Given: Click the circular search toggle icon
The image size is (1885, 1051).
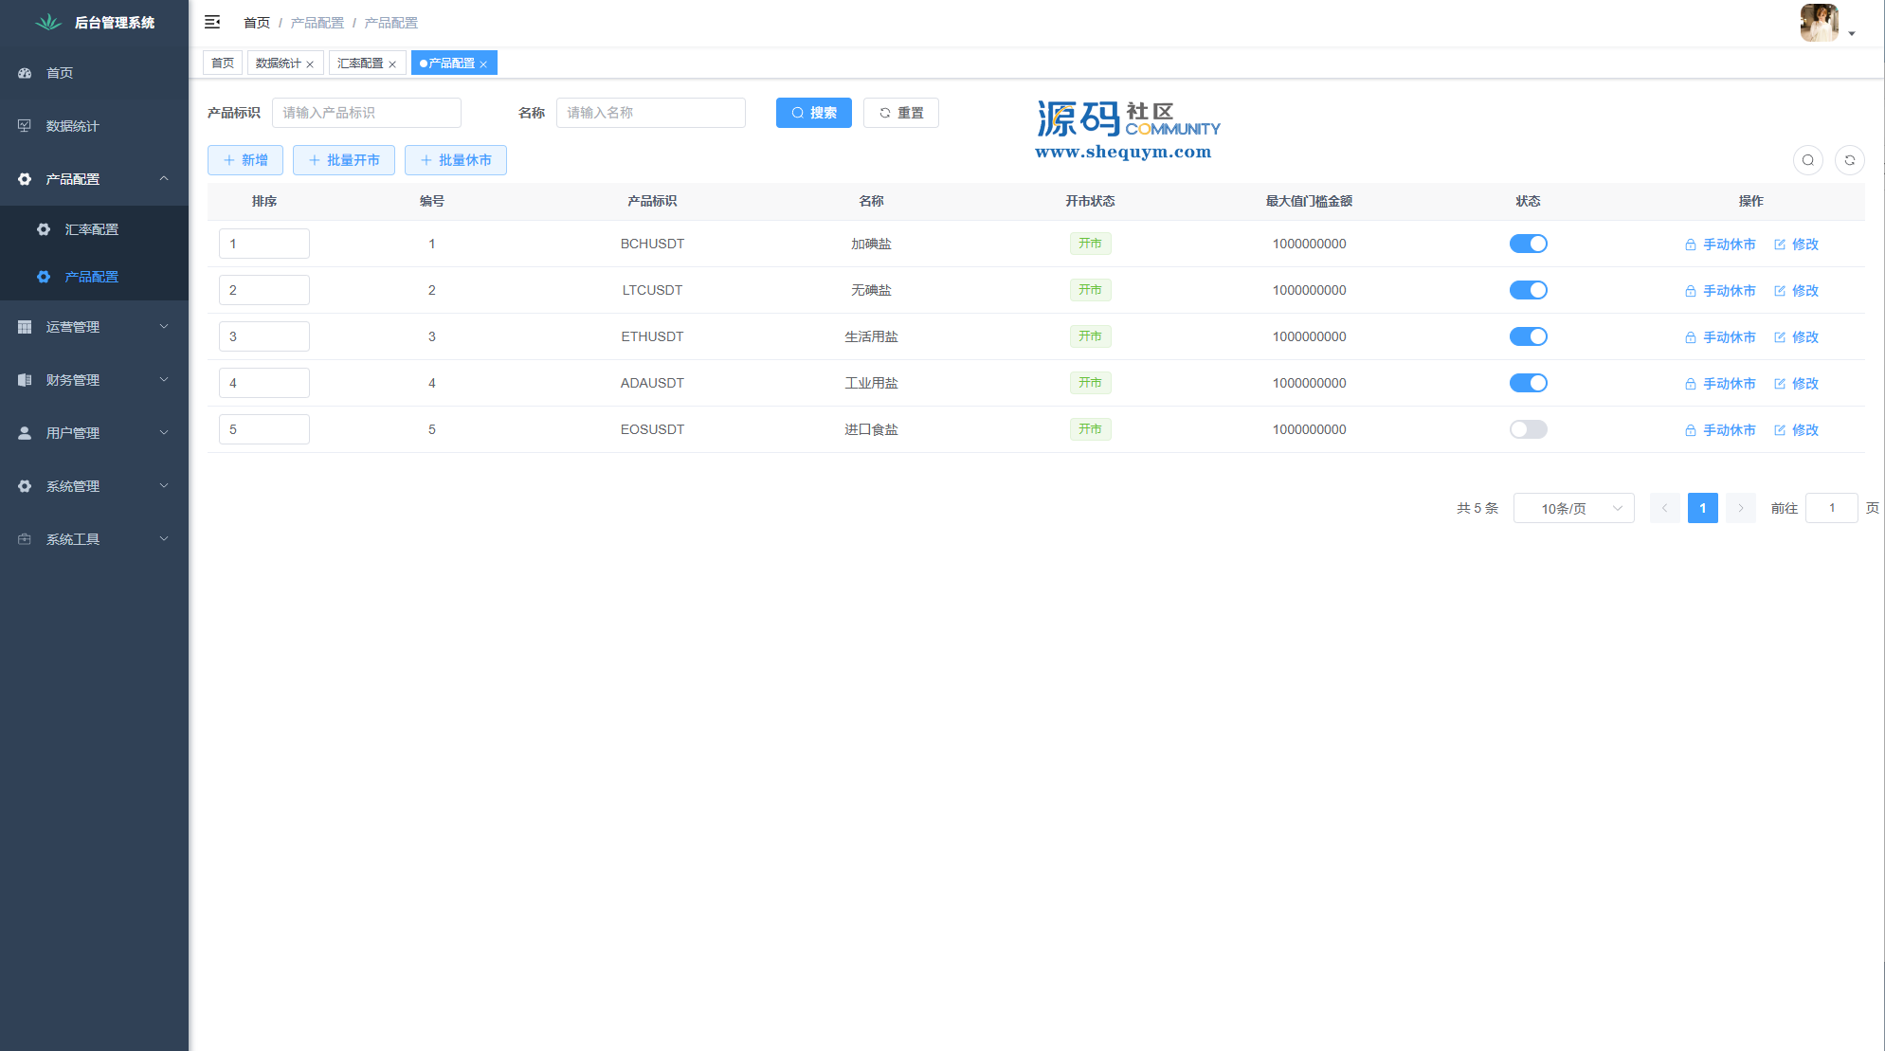Looking at the screenshot, I should coord(1807,160).
